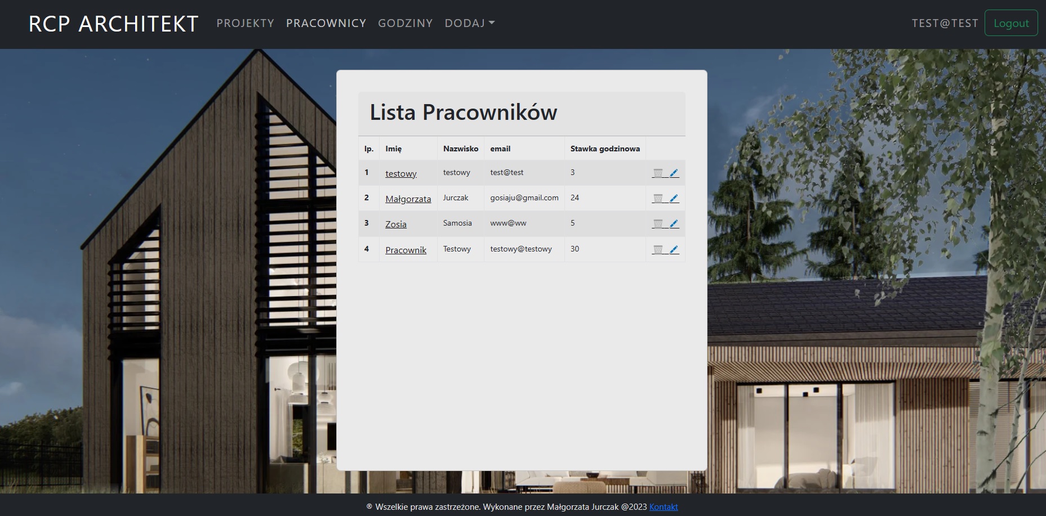The image size is (1046, 516).
Task: Expand the DODAJ dropdown menu
Action: (469, 23)
